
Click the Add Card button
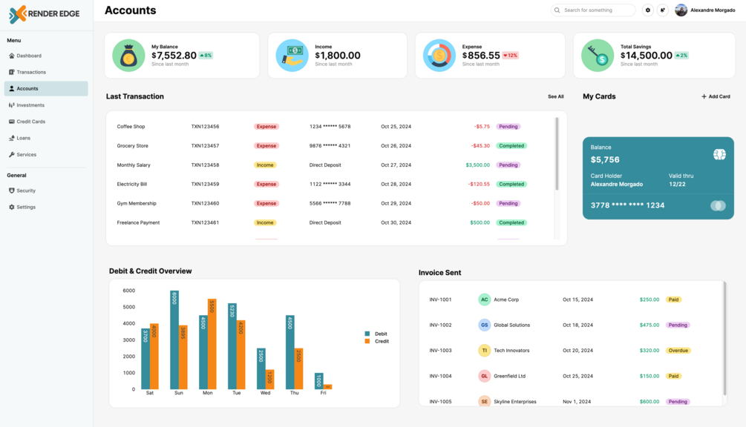pos(716,96)
